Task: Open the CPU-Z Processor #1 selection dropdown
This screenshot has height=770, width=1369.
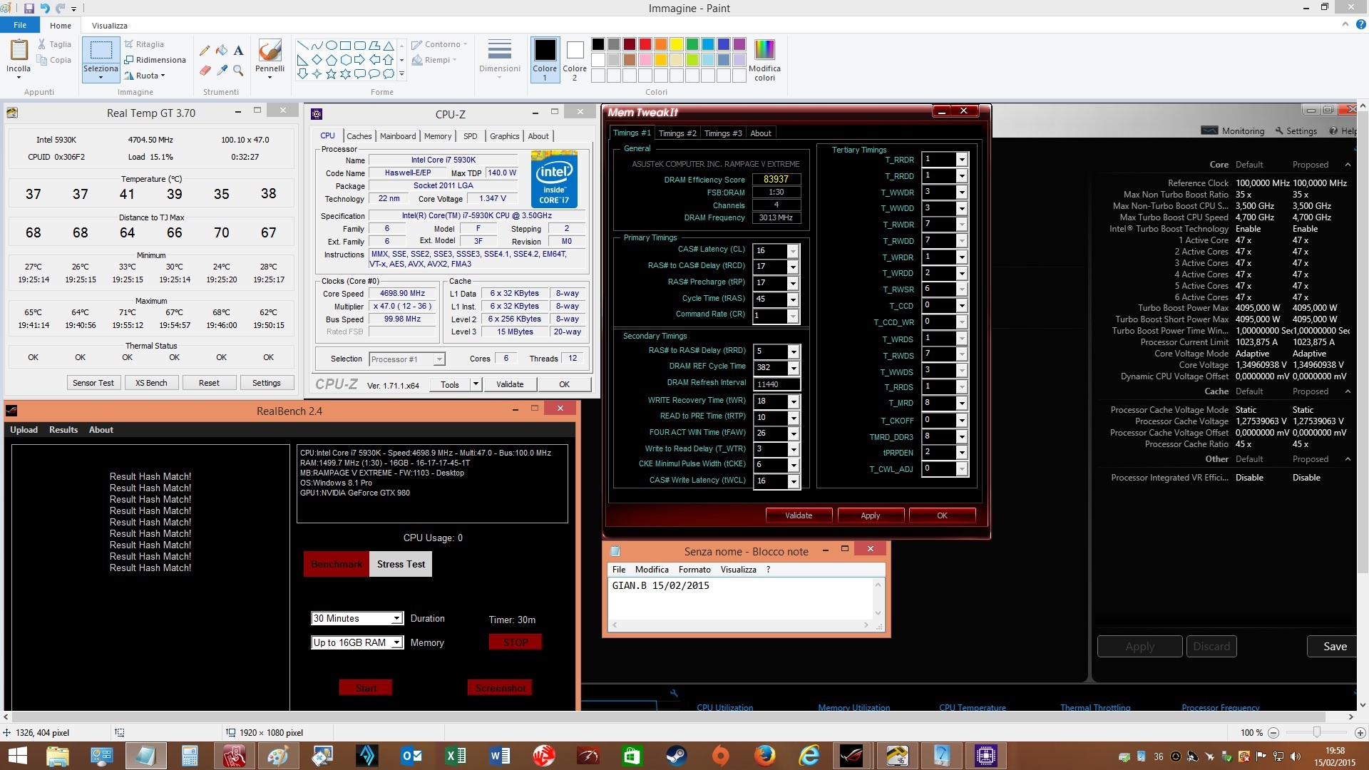Action: [x=439, y=359]
